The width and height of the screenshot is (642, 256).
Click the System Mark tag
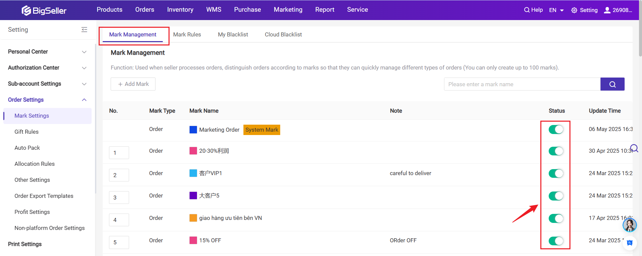[x=262, y=130]
